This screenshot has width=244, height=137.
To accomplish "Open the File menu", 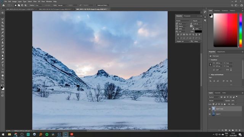I will [x=5, y=2].
